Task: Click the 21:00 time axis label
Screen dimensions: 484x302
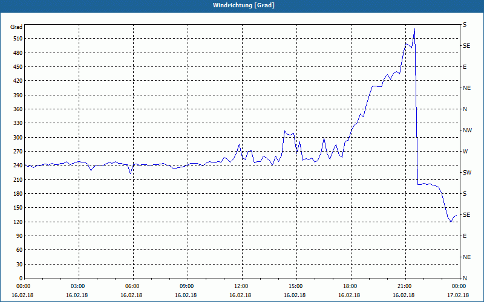Action: (405, 286)
